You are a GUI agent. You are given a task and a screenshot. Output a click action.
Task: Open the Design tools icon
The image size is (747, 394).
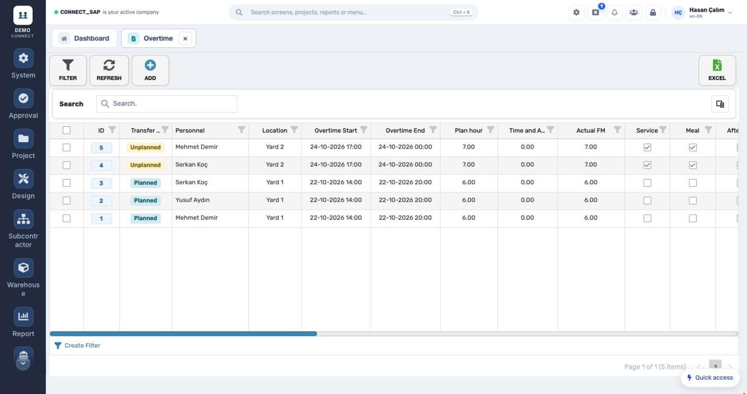pyautogui.click(x=23, y=179)
